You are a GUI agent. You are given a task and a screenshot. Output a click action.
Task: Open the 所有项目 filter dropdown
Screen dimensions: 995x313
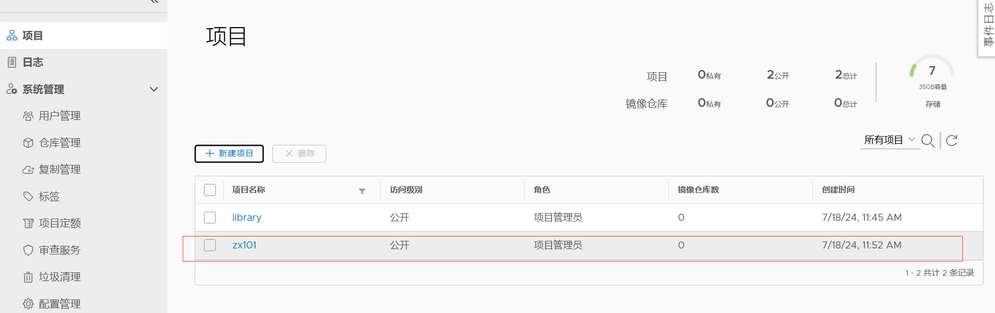890,140
